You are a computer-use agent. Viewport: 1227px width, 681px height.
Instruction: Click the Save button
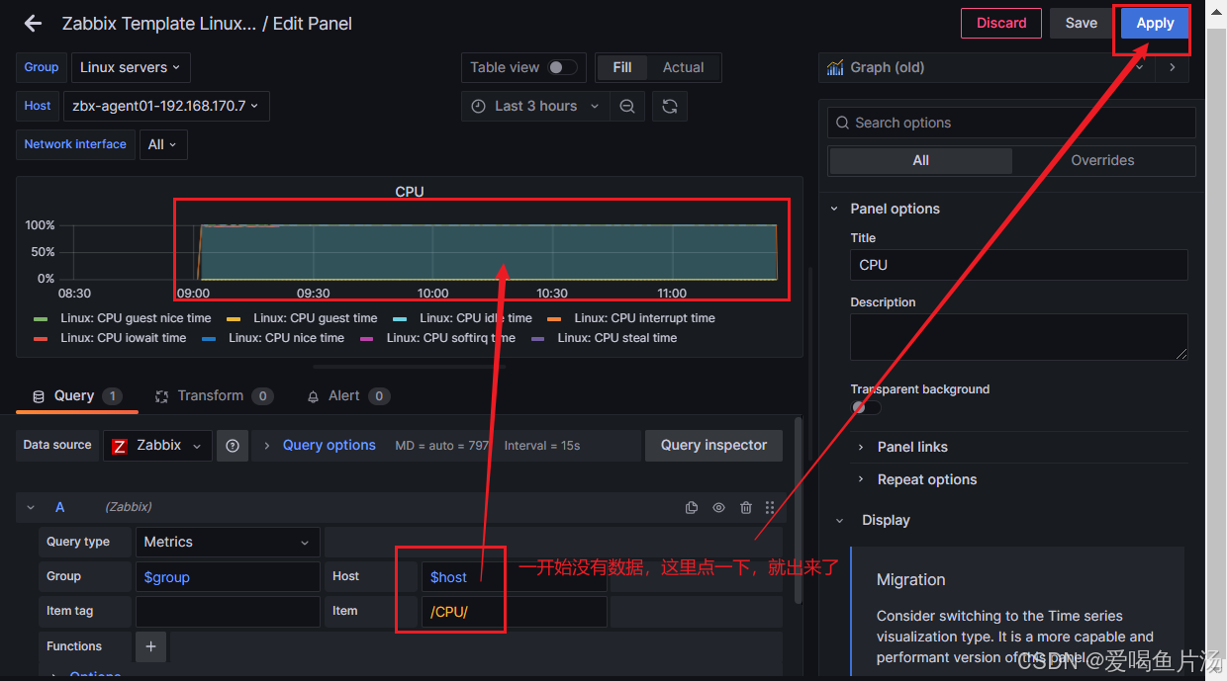pos(1081,23)
